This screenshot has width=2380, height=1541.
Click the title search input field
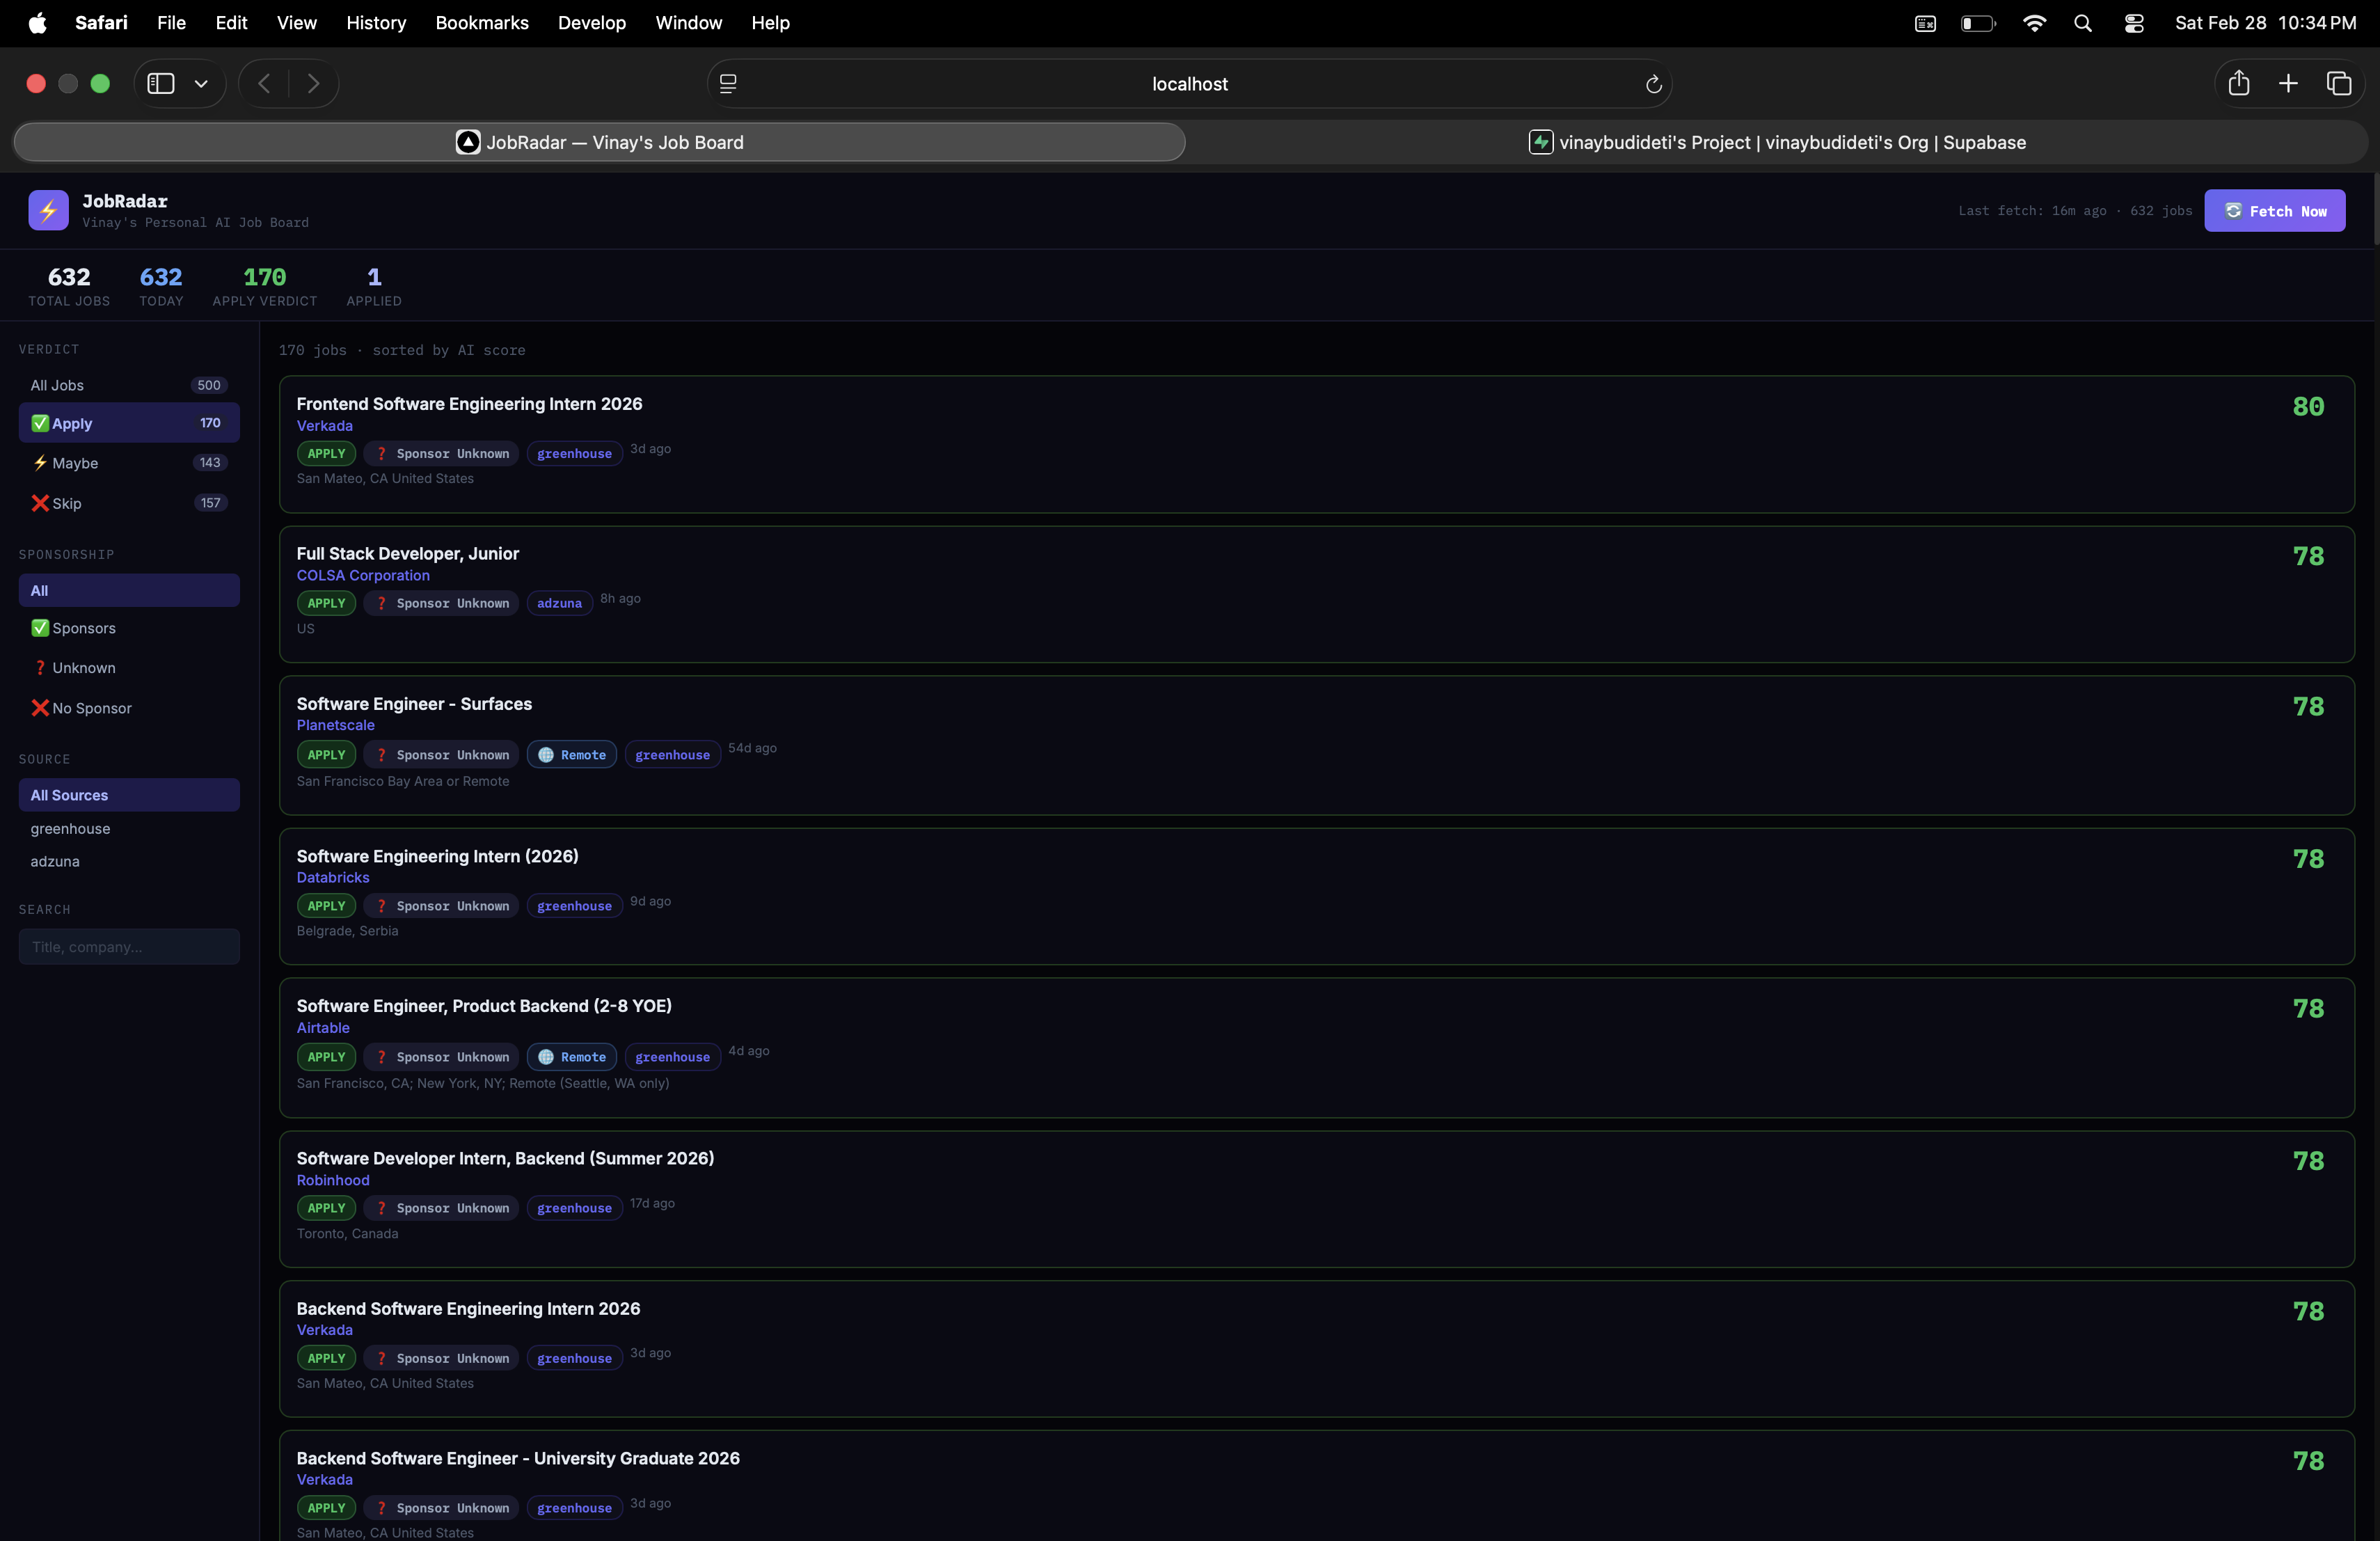(128, 946)
